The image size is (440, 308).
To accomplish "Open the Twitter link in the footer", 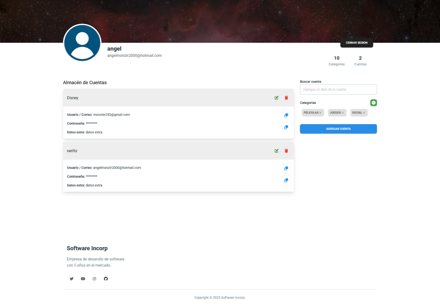I will coord(72,279).
